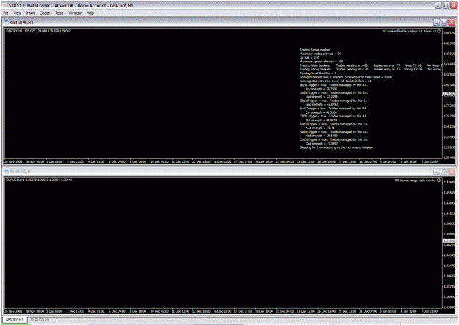Screen dimensions: 459x325
Task: Click the 'Trading Weak baskets' line
Action: tap(370, 65)
